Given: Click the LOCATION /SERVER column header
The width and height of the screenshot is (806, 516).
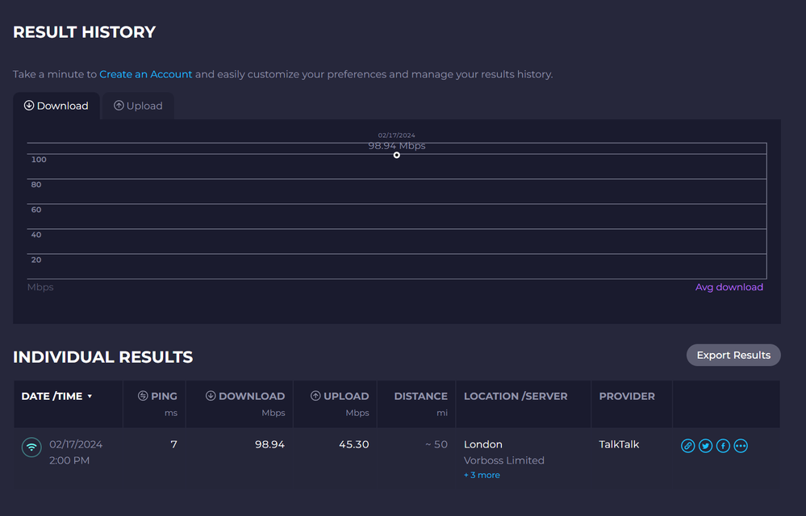Looking at the screenshot, I should click(516, 396).
